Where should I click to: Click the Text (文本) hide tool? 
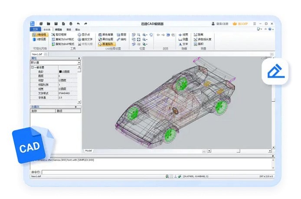[183, 44]
